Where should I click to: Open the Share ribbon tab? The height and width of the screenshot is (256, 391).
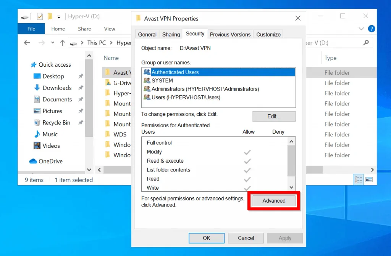click(84, 29)
